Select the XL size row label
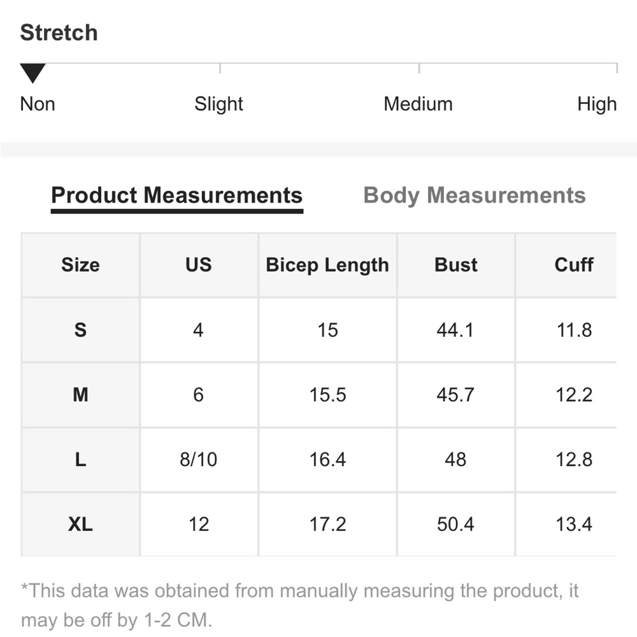 pyautogui.click(x=80, y=524)
